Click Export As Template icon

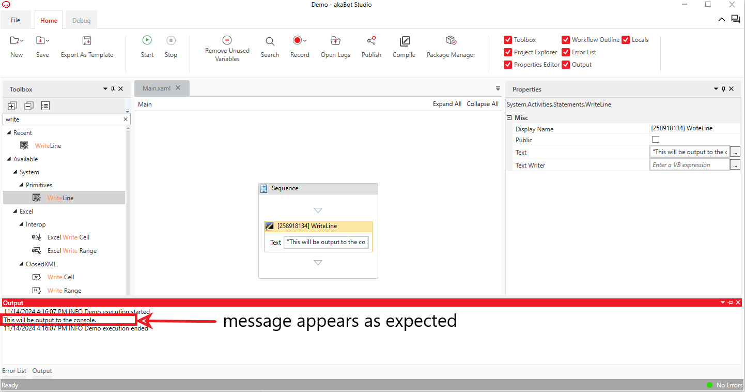click(87, 40)
